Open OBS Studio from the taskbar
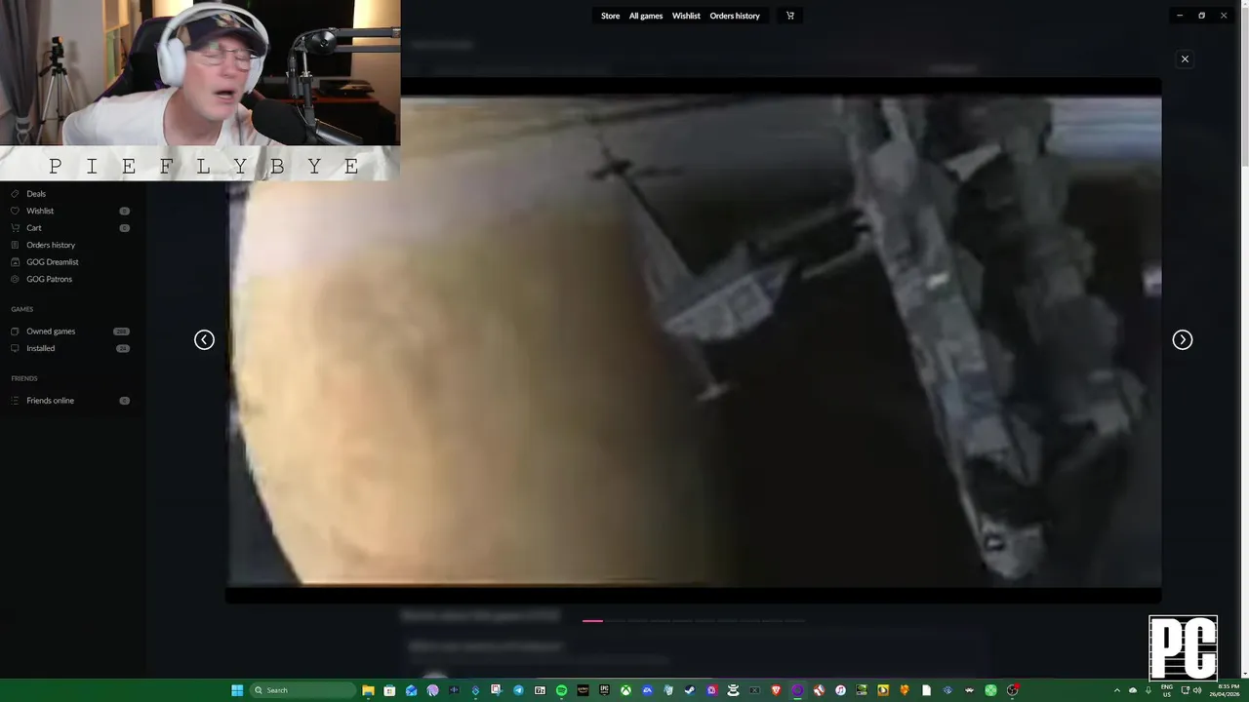 [x=1013, y=690]
